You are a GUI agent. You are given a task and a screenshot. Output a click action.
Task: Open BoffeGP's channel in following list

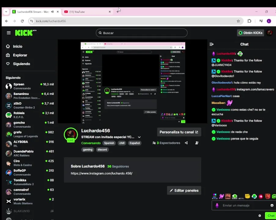coord(30,172)
